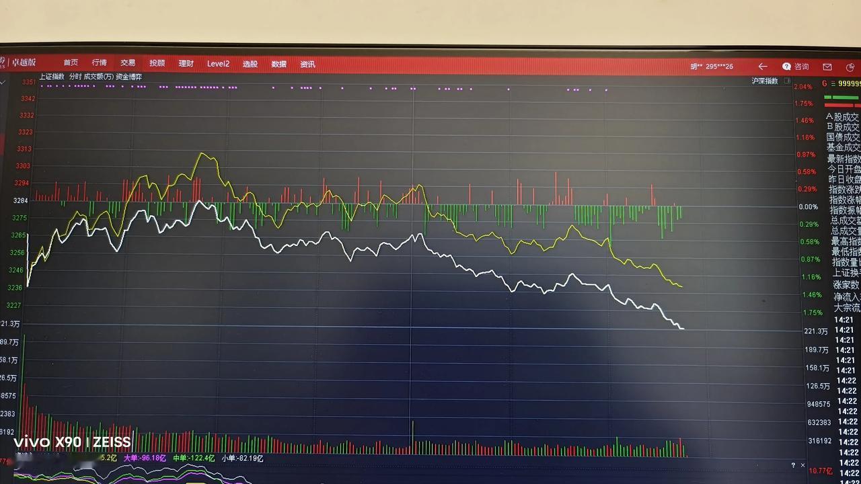Click the 卓越版 logo label
861x484 pixels.
[x=24, y=63]
